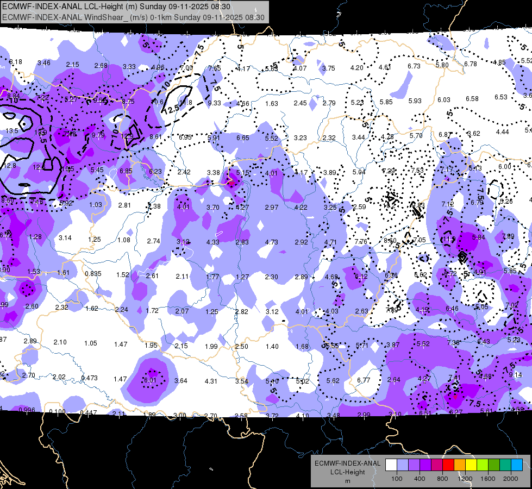The image size is (532, 489).
Task: Click the map value 3.46
Action: [44, 63]
